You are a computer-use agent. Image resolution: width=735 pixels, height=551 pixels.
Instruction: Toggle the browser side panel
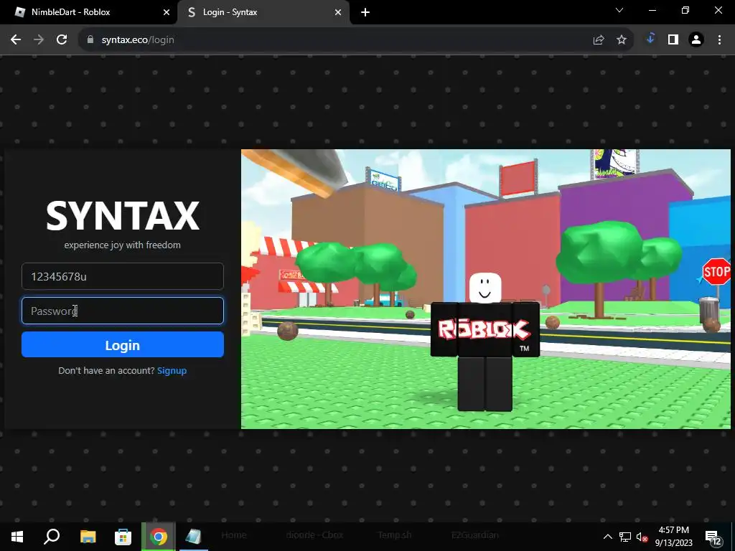pyautogui.click(x=673, y=40)
